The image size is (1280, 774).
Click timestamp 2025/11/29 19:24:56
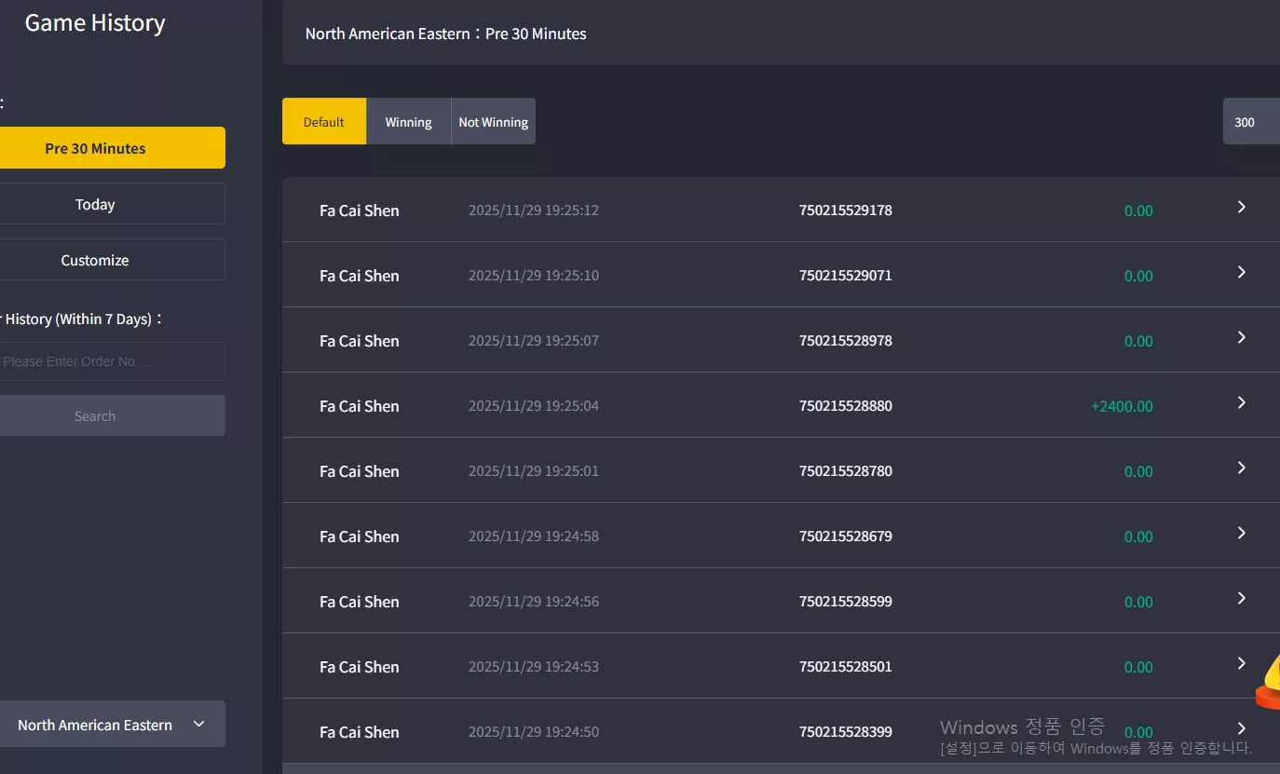point(534,602)
